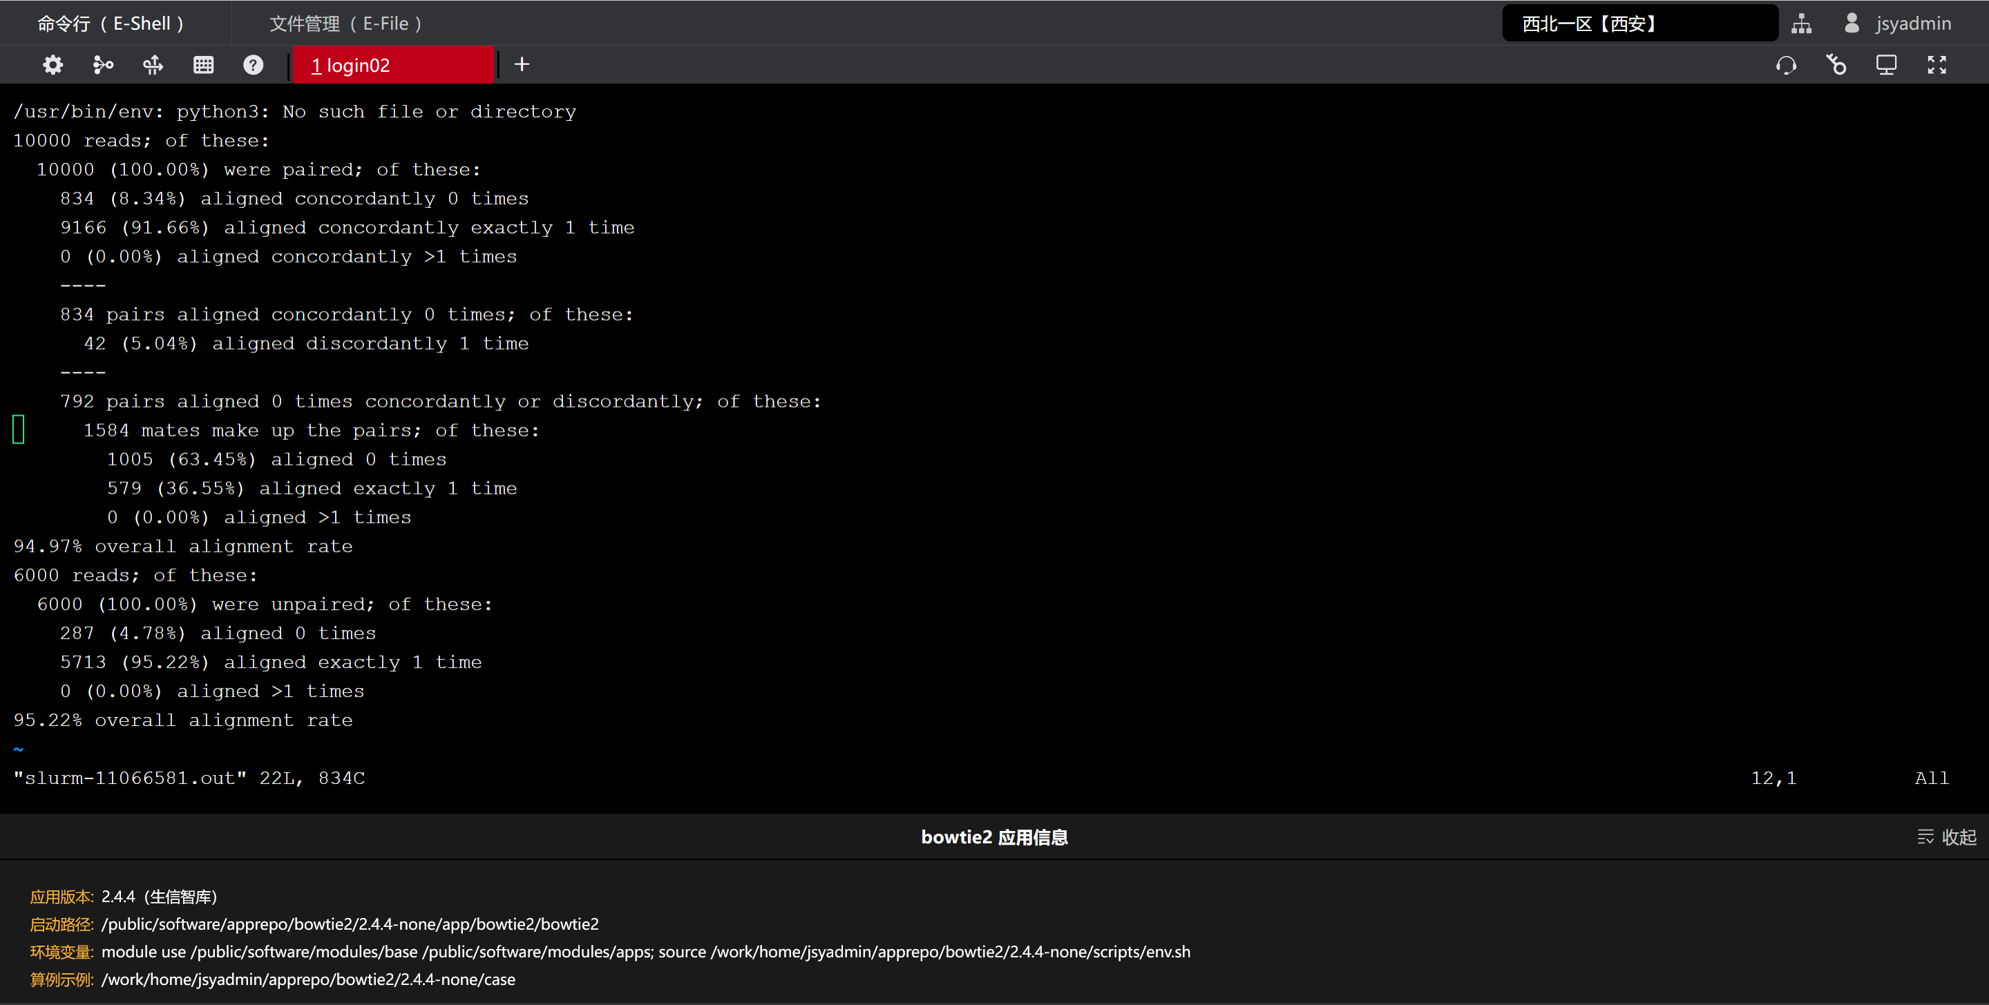Image resolution: width=1989 pixels, height=1005 pixels.
Task: Click the network topology icon
Action: point(1801,24)
